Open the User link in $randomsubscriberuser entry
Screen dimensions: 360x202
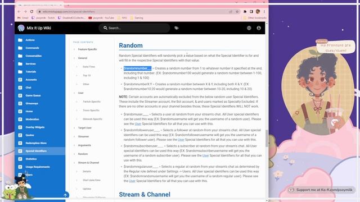(205, 155)
